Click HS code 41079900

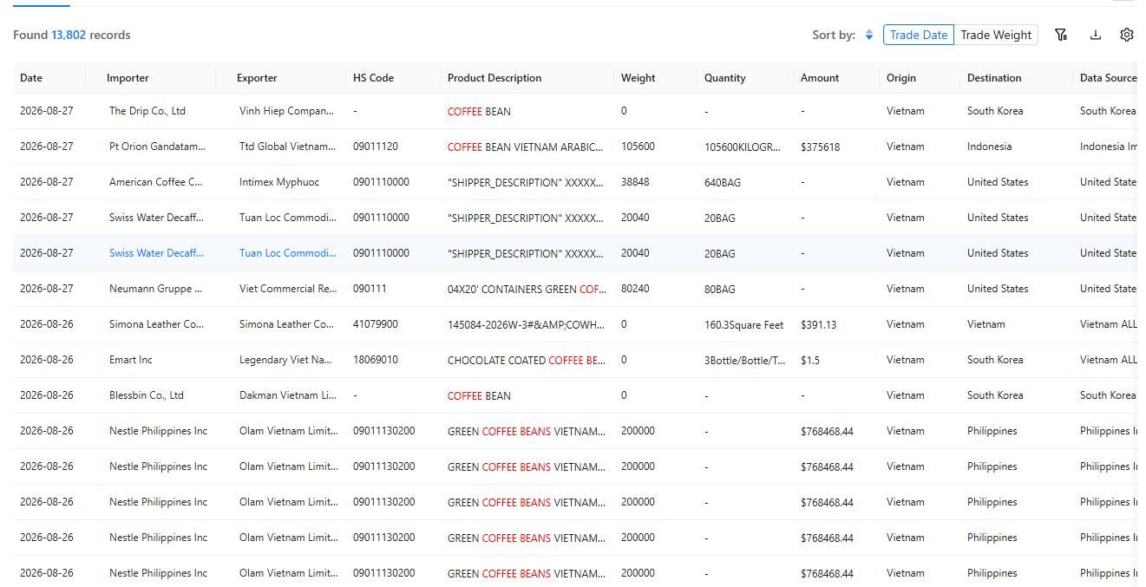(x=376, y=324)
